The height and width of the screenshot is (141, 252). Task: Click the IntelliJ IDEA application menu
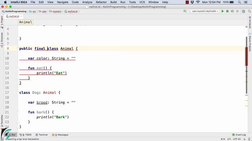[x=19, y=2]
